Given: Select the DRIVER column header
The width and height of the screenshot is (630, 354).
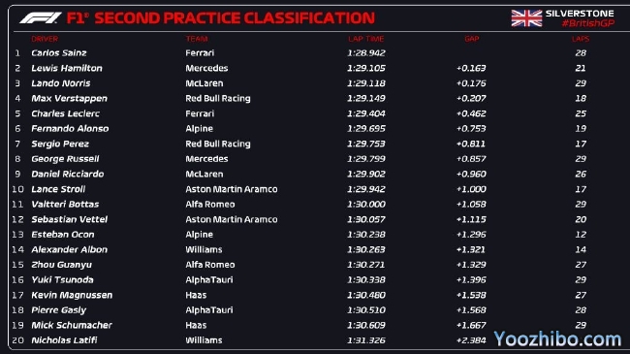Looking at the screenshot, I should (x=45, y=39).
